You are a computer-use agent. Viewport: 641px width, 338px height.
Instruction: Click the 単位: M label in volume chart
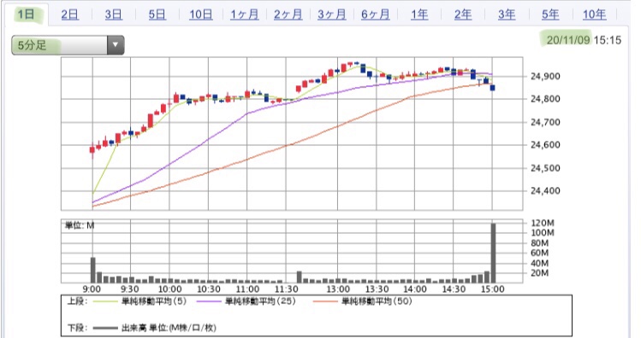pos(80,225)
